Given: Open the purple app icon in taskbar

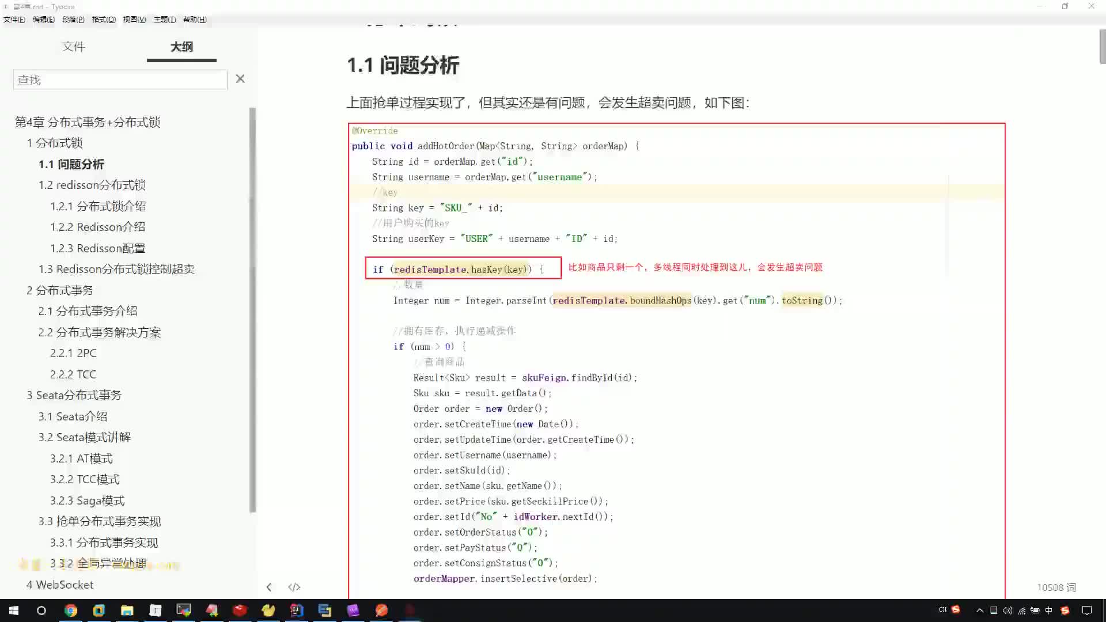Looking at the screenshot, I should coord(353,610).
